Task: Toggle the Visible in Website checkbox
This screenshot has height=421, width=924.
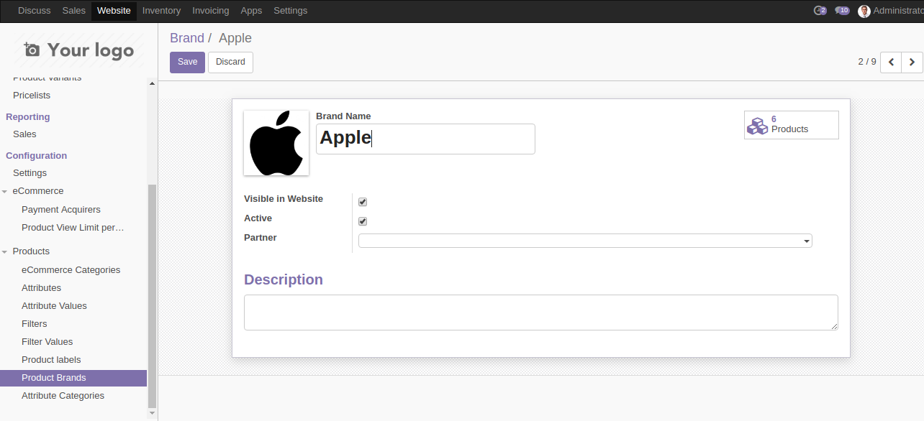Action: click(x=363, y=202)
